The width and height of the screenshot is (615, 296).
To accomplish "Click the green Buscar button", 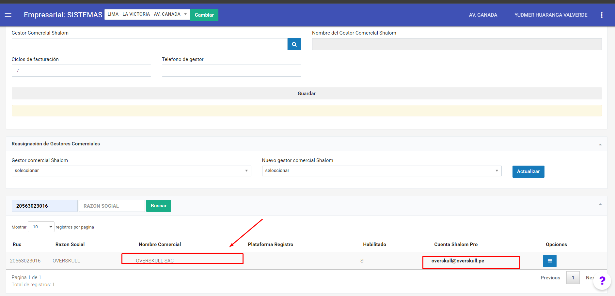I will [158, 206].
